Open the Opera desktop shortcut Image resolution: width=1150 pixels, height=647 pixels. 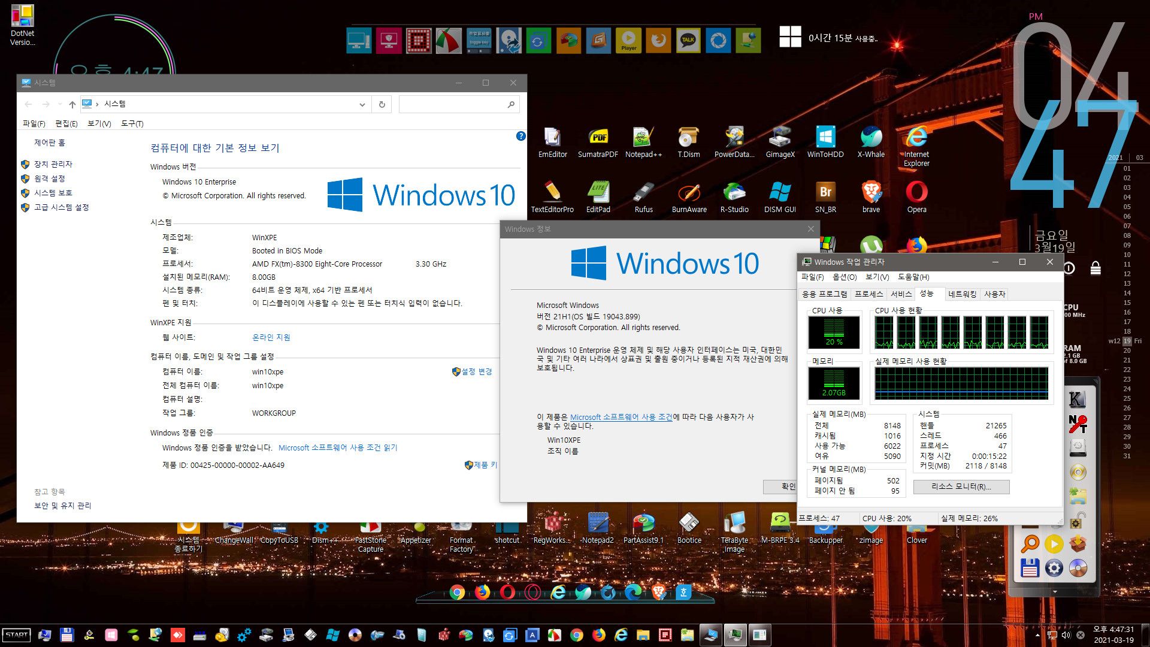[x=916, y=198]
